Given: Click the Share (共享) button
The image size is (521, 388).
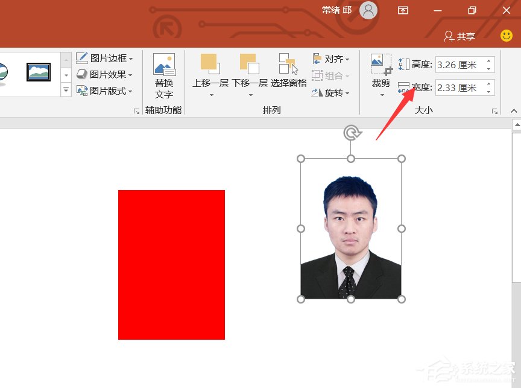Looking at the screenshot, I should (459, 36).
